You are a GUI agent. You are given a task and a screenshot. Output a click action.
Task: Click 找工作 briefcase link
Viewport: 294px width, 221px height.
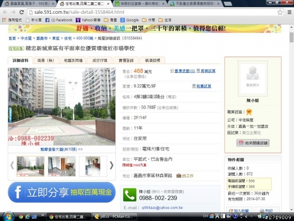click(x=185, y=176)
